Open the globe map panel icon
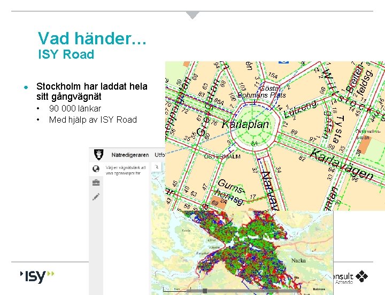Screen dimensions: 385x295 (96, 169)
